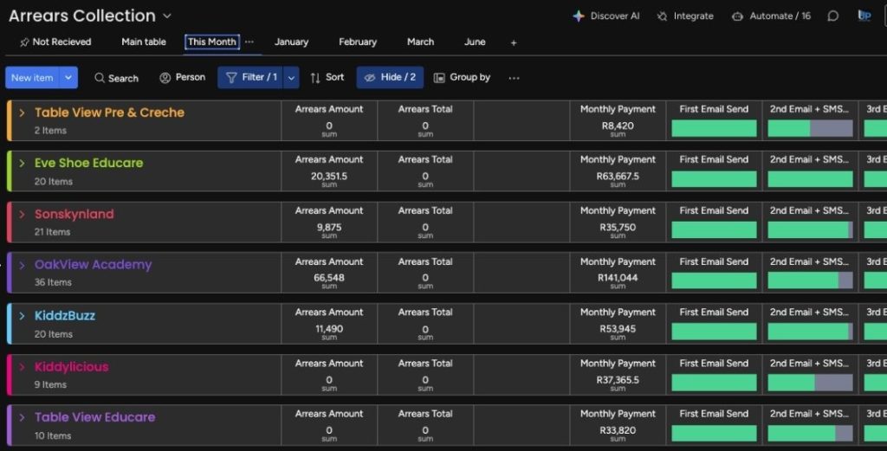Click the Search magnifier icon

point(100,78)
